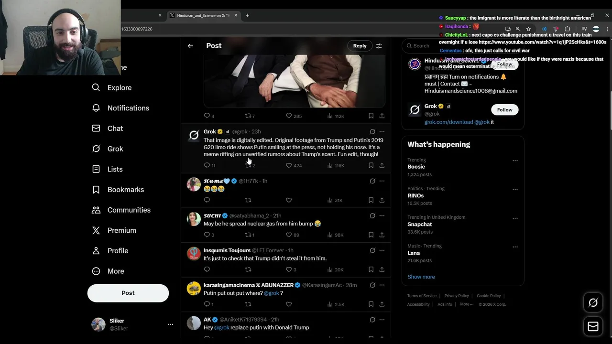Close the Hinduism_and_Science browser tab

pyautogui.click(x=235, y=15)
